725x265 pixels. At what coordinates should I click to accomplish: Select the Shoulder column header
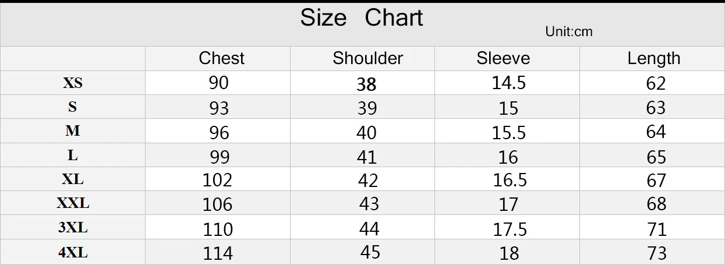[x=367, y=58]
